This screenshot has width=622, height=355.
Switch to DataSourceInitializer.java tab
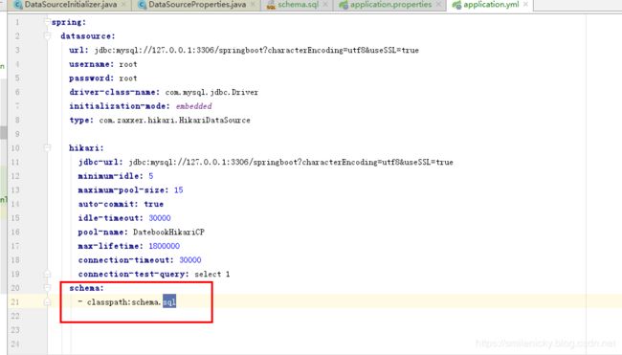coord(71,5)
